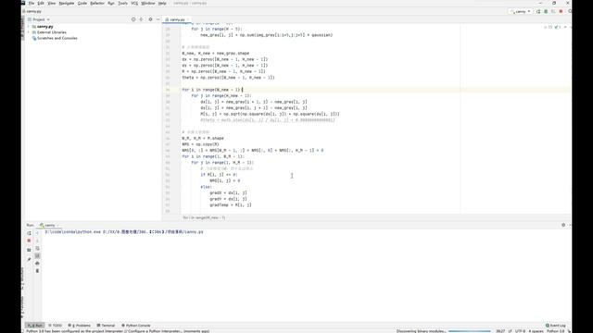Image resolution: width=593 pixels, height=333 pixels.
Task: Click Debug bug icon in top toolbar
Action: 546,11
